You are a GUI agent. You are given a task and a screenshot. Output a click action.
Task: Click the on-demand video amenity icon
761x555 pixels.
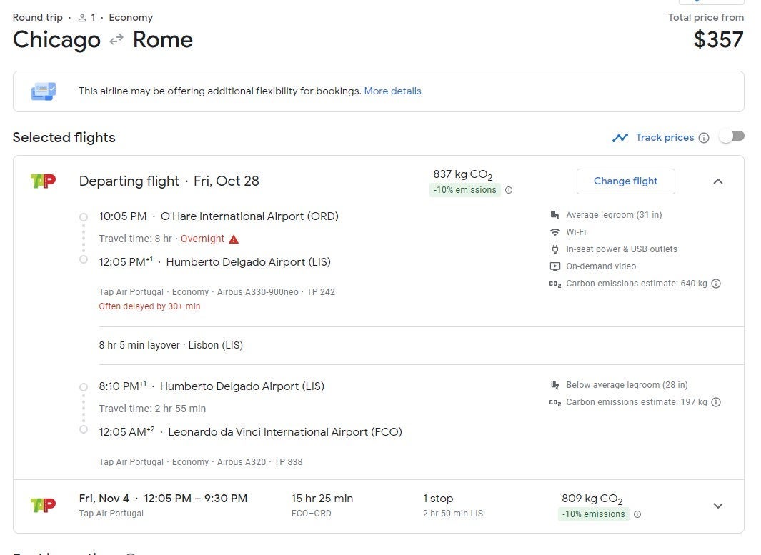555,266
